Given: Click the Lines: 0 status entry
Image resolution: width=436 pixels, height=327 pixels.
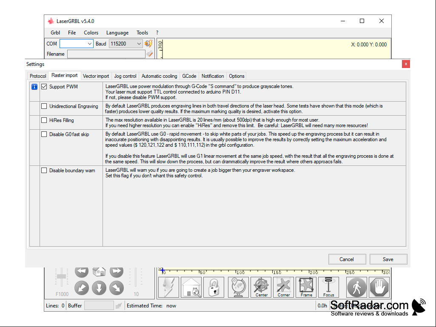Looking at the screenshot, I should pyautogui.click(x=55, y=306).
